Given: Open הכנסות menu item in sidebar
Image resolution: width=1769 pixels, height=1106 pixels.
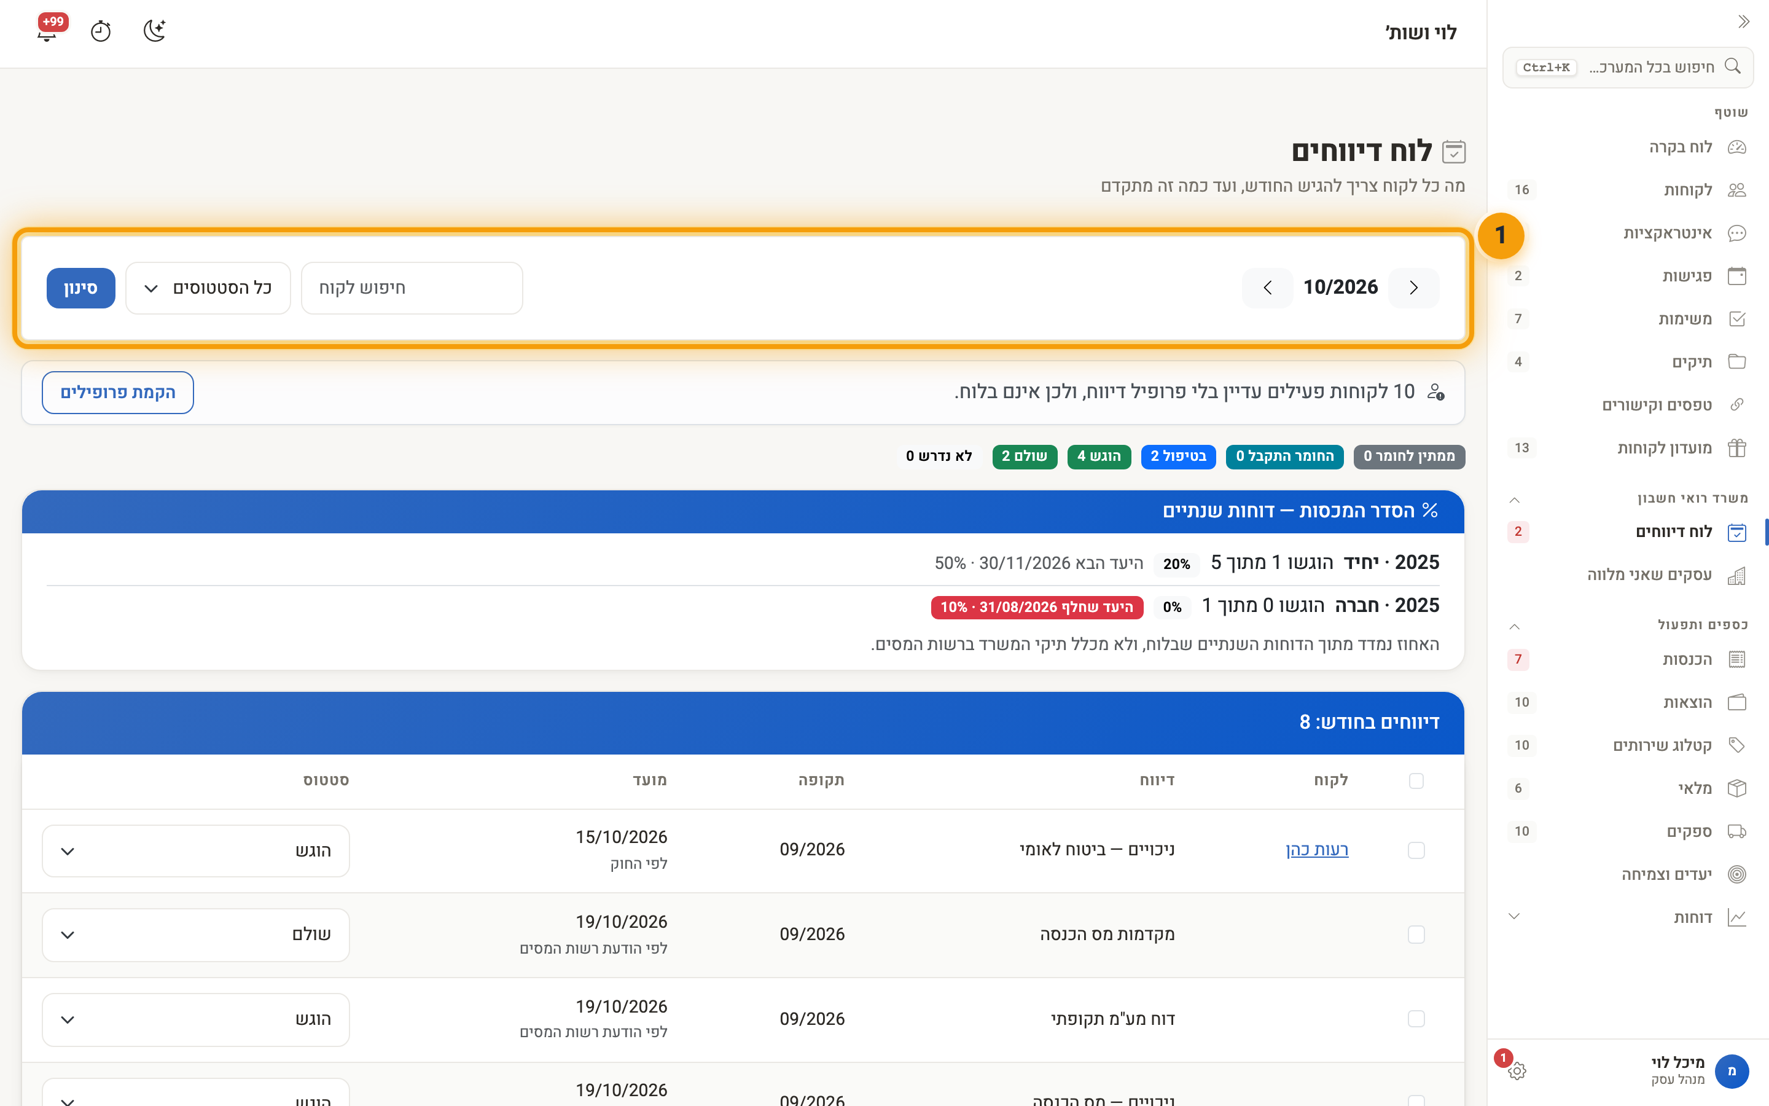Looking at the screenshot, I should [x=1627, y=659].
